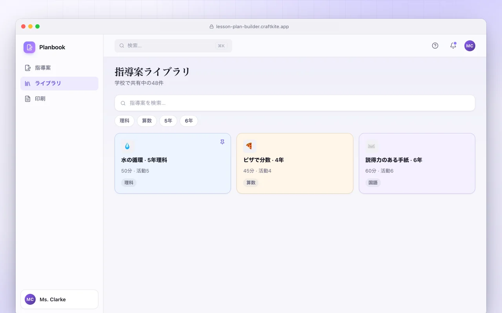
Task: Toggle the 算数 filter chip
Action: click(x=147, y=121)
